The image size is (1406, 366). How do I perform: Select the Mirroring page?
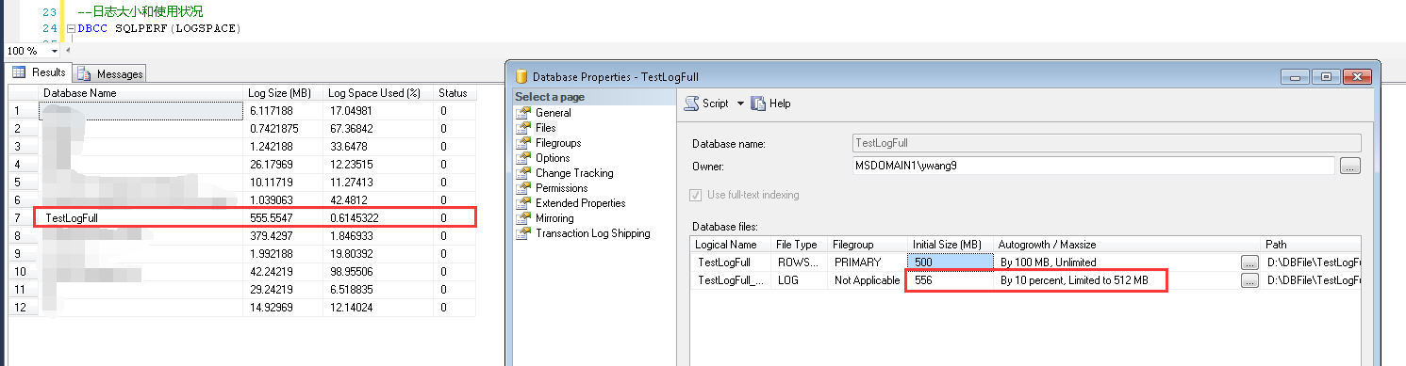coord(554,218)
